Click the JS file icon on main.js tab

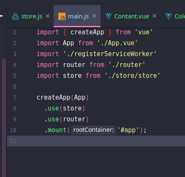pyautogui.click(x=62, y=16)
